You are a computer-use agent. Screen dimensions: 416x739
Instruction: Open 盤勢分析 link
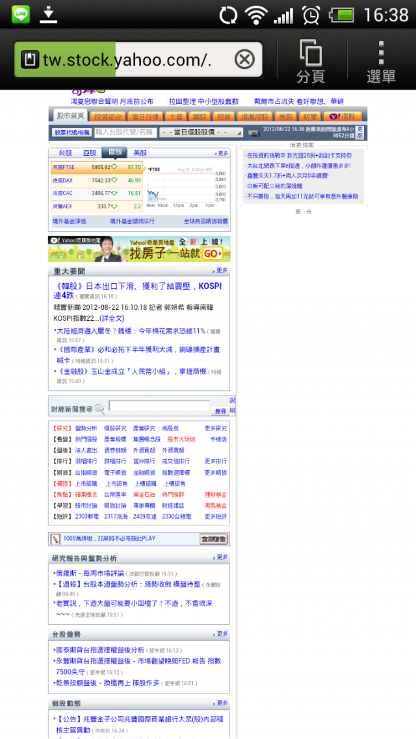tap(86, 429)
